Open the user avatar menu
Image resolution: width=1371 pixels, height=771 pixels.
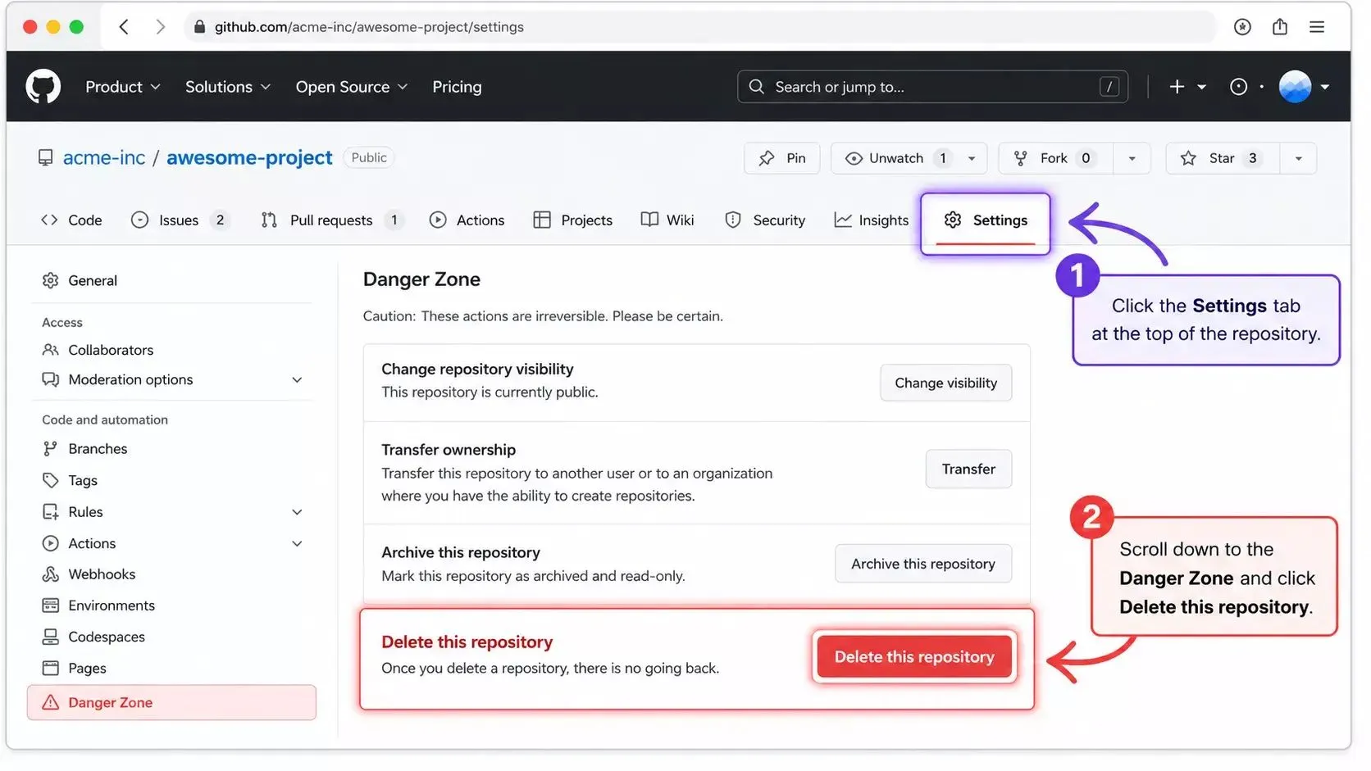pos(1295,87)
